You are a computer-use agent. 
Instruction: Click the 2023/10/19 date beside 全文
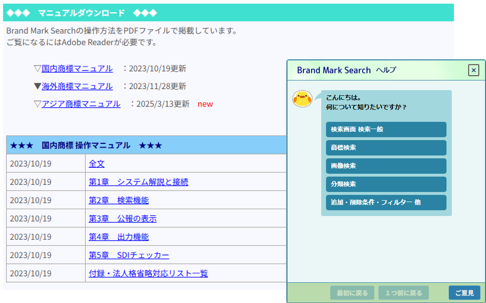click(x=31, y=164)
